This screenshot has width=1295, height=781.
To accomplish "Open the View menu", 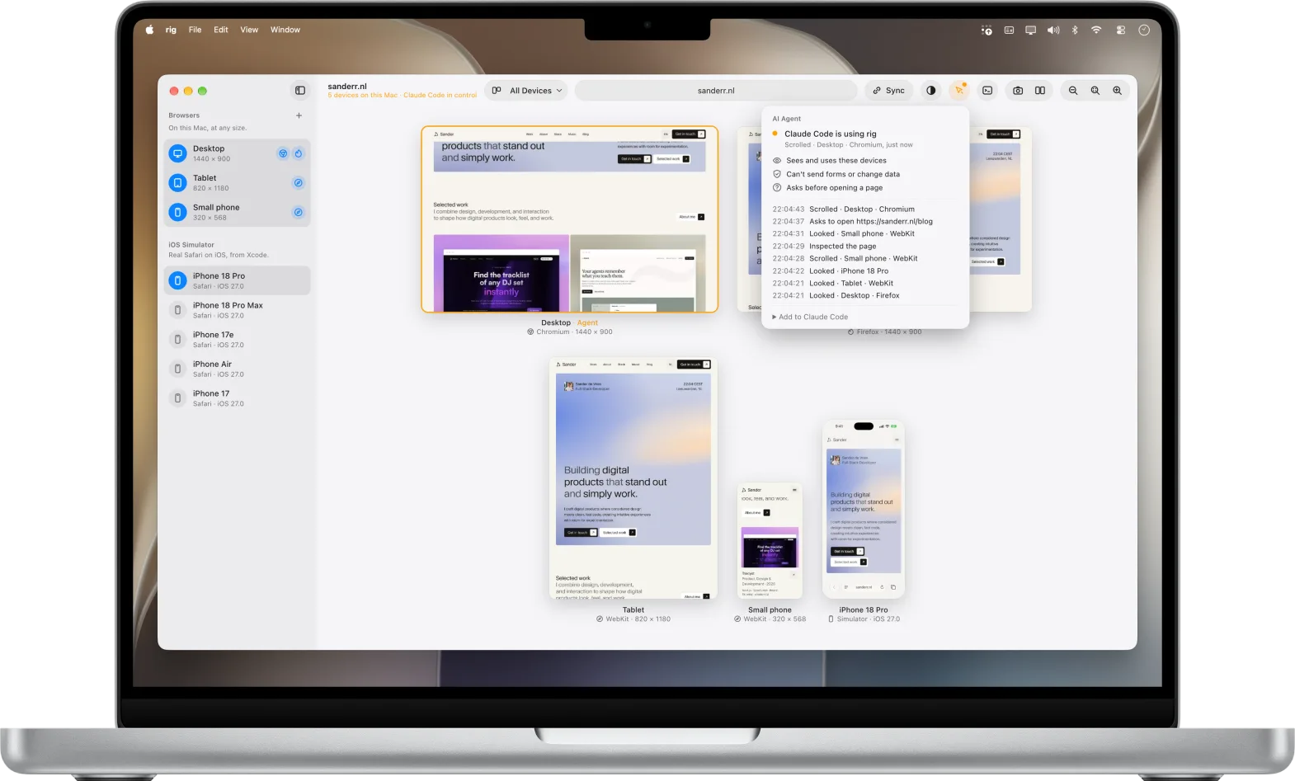I will point(249,30).
